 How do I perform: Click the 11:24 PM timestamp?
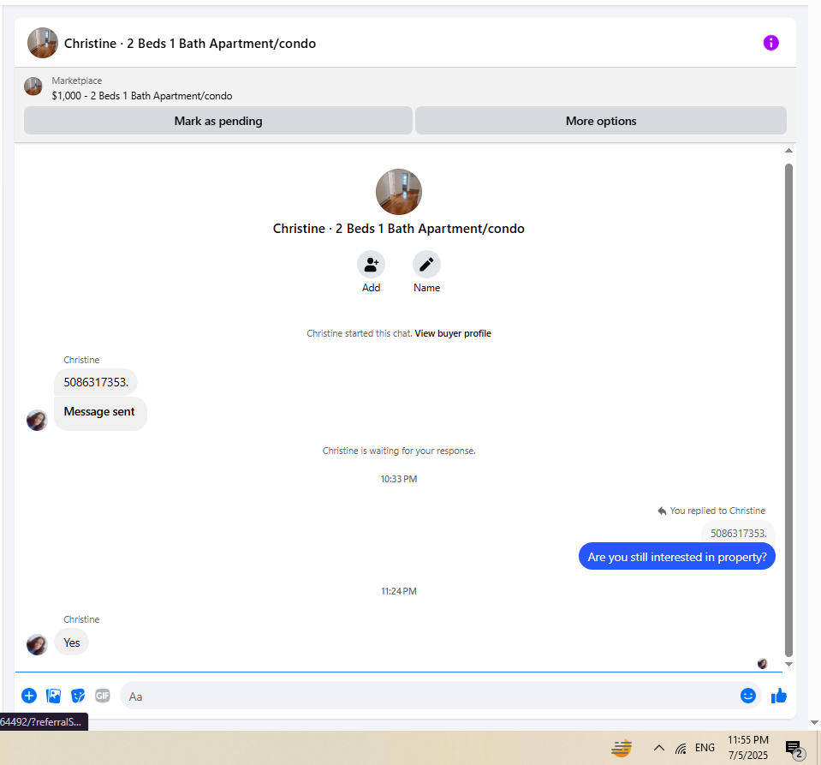(x=399, y=591)
